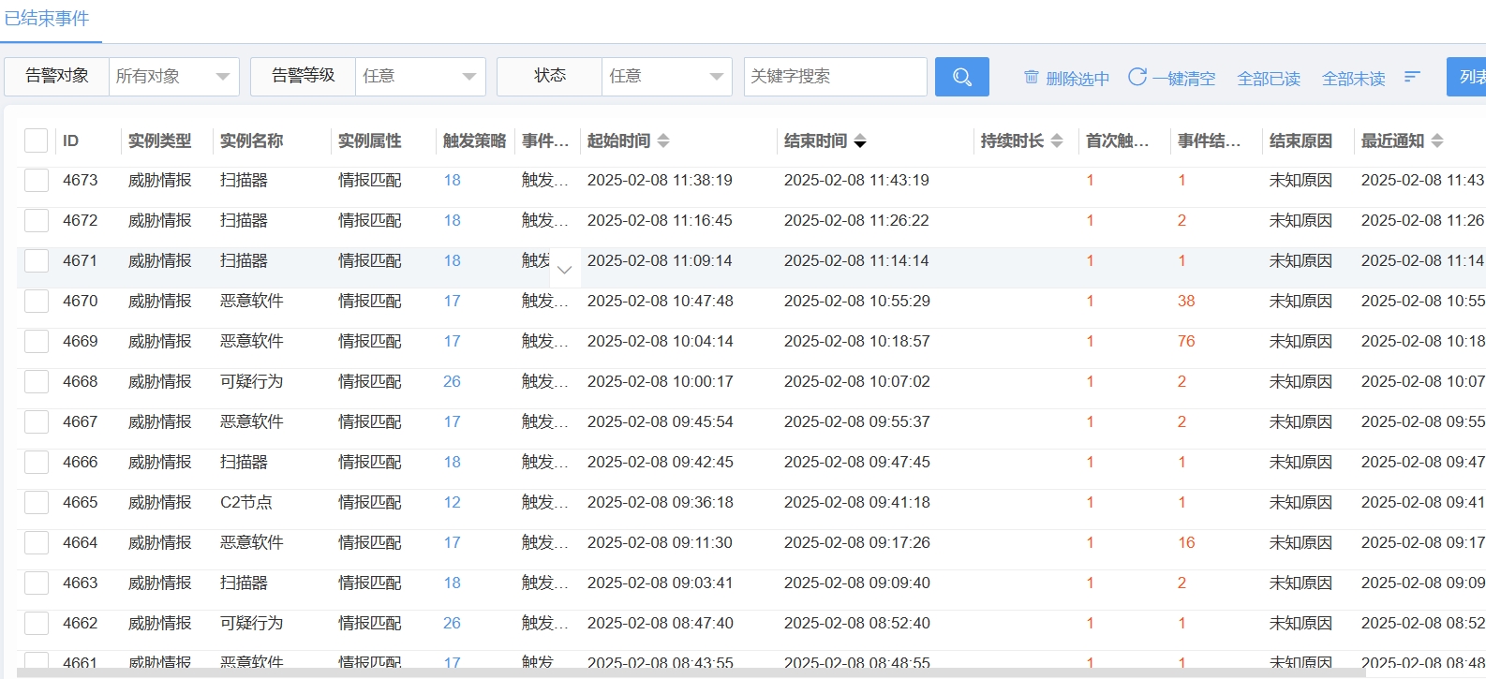Toggle the select-all header checkbox
The image size is (1486, 679).
[37, 140]
